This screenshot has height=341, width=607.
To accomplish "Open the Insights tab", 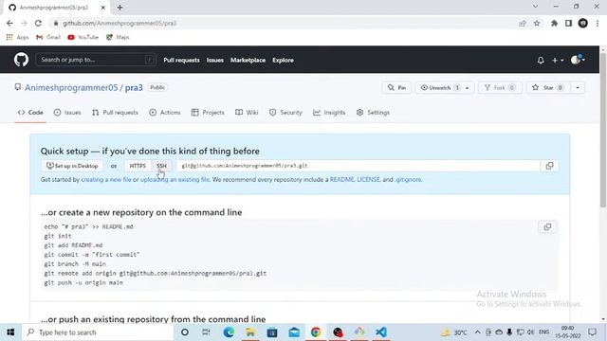I will tap(329, 113).
